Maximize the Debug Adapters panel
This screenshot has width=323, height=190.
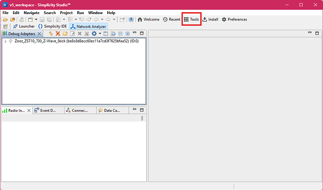pyautogui.click(x=142, y=33)
